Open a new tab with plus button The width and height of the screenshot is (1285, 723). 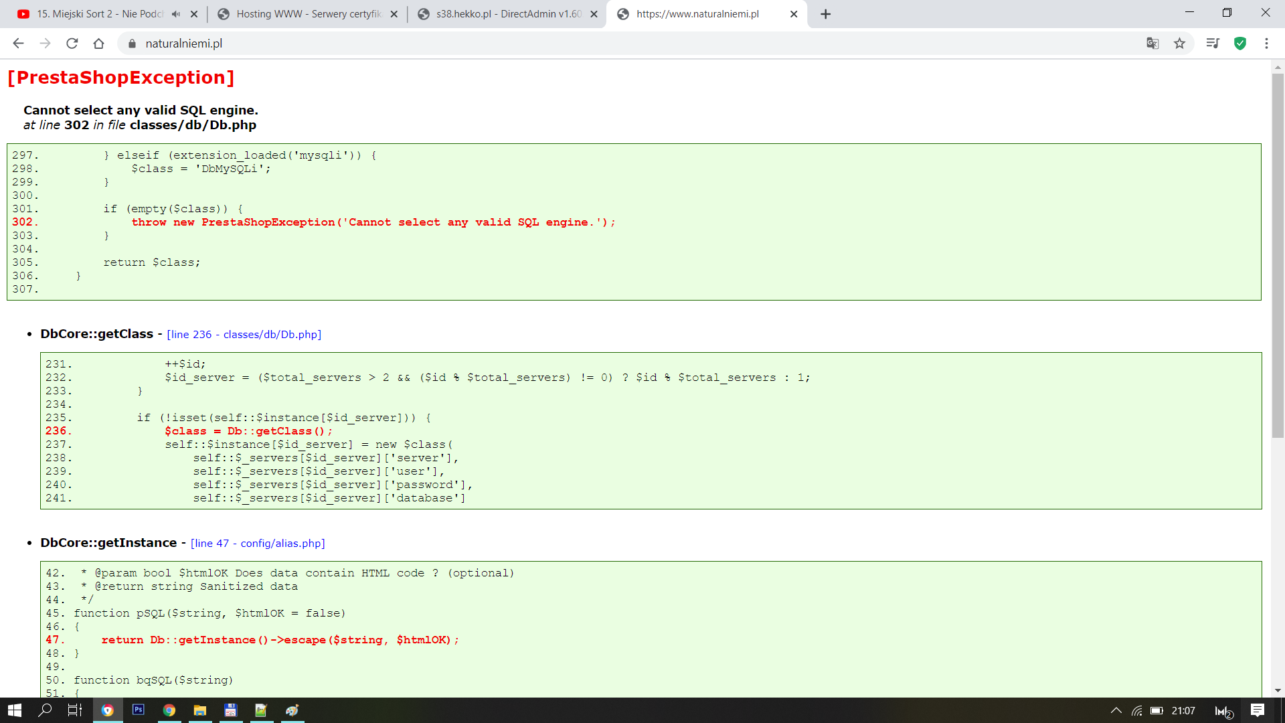[825, 14]
